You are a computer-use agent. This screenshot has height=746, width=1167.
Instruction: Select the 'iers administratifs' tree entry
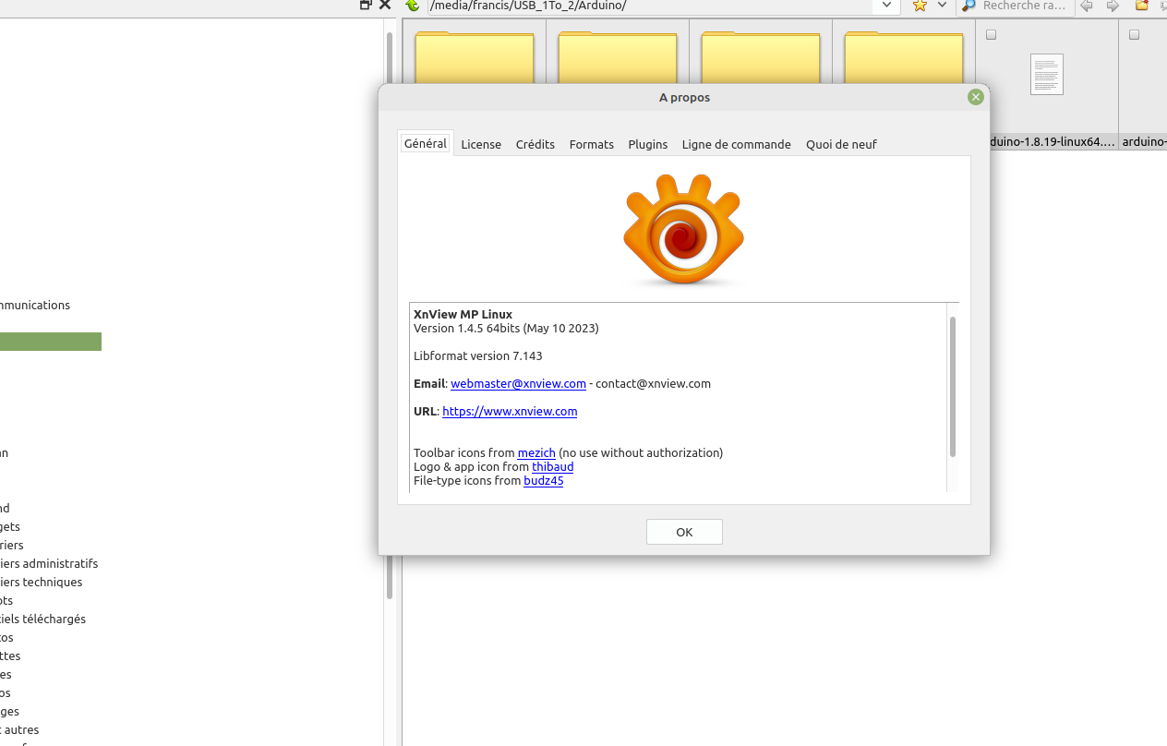[x=49, y=563]
